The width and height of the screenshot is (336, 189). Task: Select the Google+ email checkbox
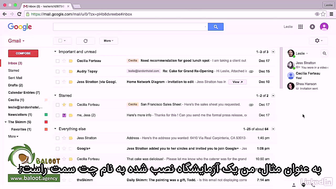pos(57,149)
